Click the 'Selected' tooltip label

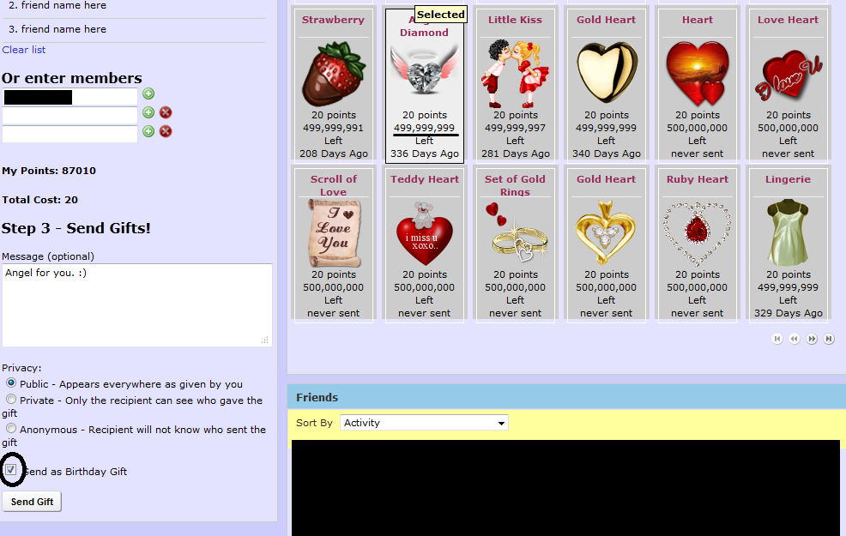tap(441, 15)
